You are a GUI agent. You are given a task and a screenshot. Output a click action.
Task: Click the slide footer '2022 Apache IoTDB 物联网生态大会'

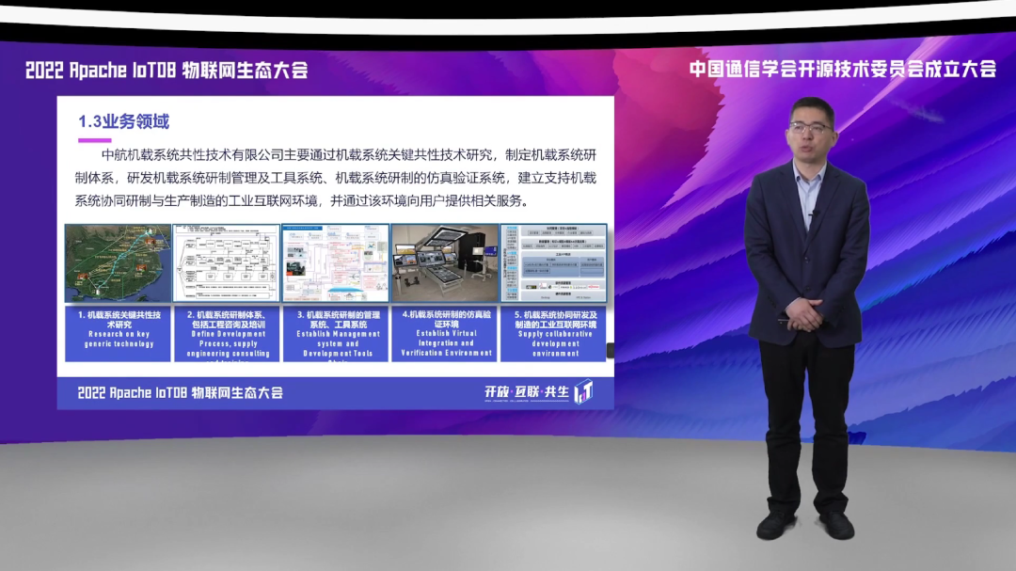pos(180,393)
